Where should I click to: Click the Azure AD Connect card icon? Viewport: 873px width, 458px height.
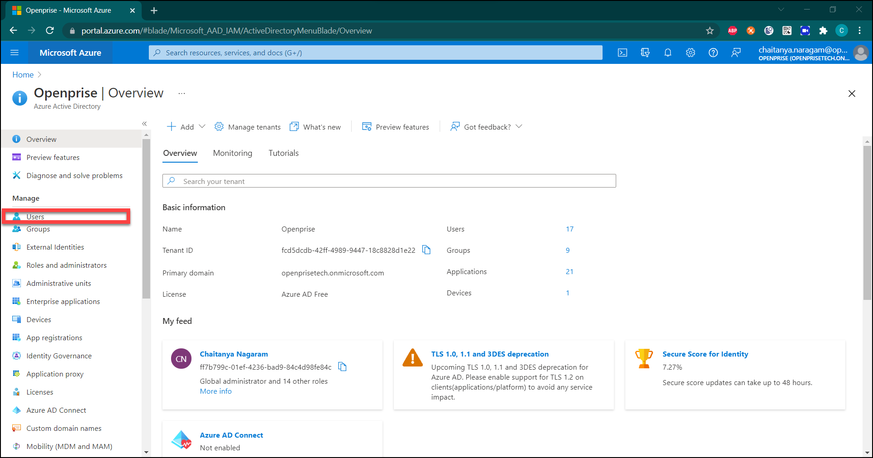[x=181, y=439]
